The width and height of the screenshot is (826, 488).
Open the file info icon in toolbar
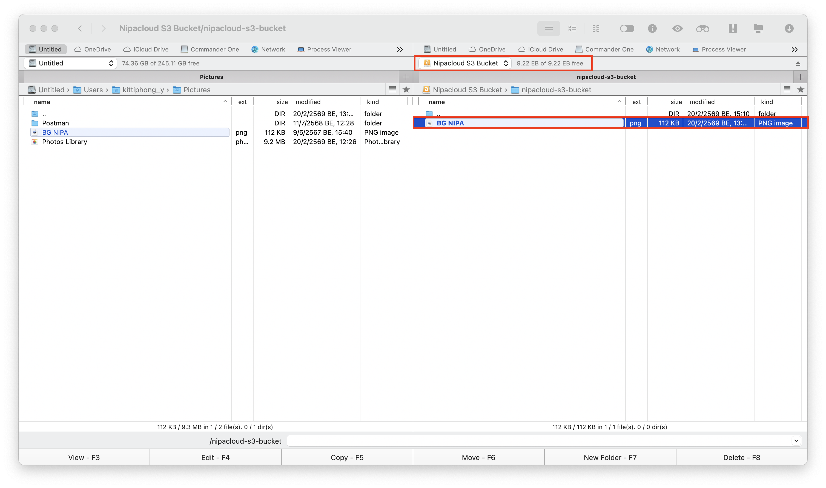click(652, 28)
